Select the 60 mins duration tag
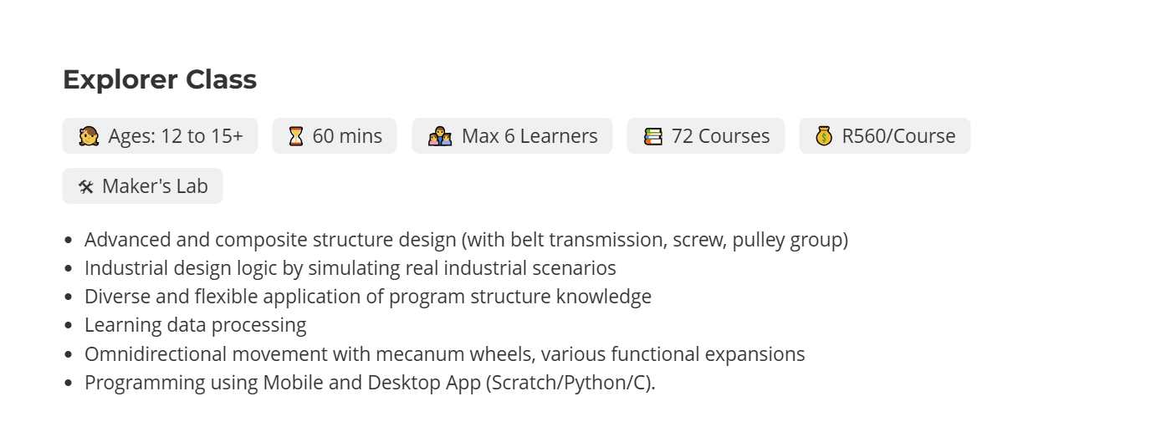Screen dimensions: 1156x437 point(335,136)
